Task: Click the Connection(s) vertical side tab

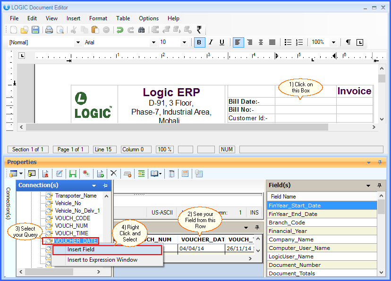Action: pyautogui.click(x=8, y=203)
